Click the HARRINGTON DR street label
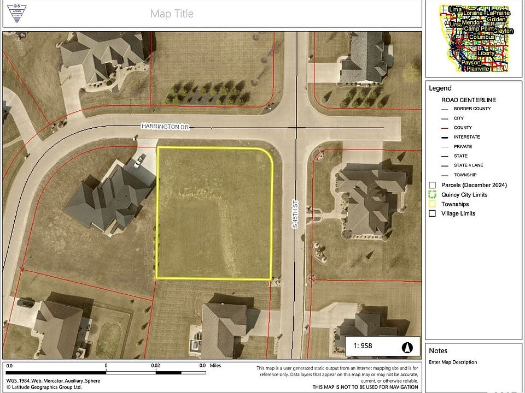The image size is (525, 393). [165, 127]
